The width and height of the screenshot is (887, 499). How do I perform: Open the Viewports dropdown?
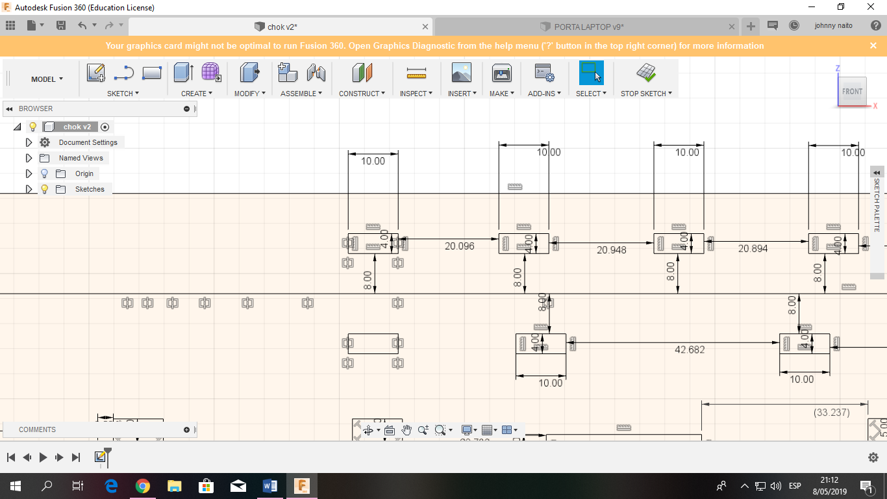point(510,430)
